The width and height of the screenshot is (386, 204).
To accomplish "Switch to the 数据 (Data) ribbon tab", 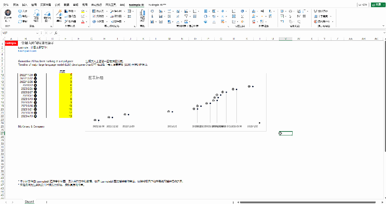I will click(x=67, y=5).
